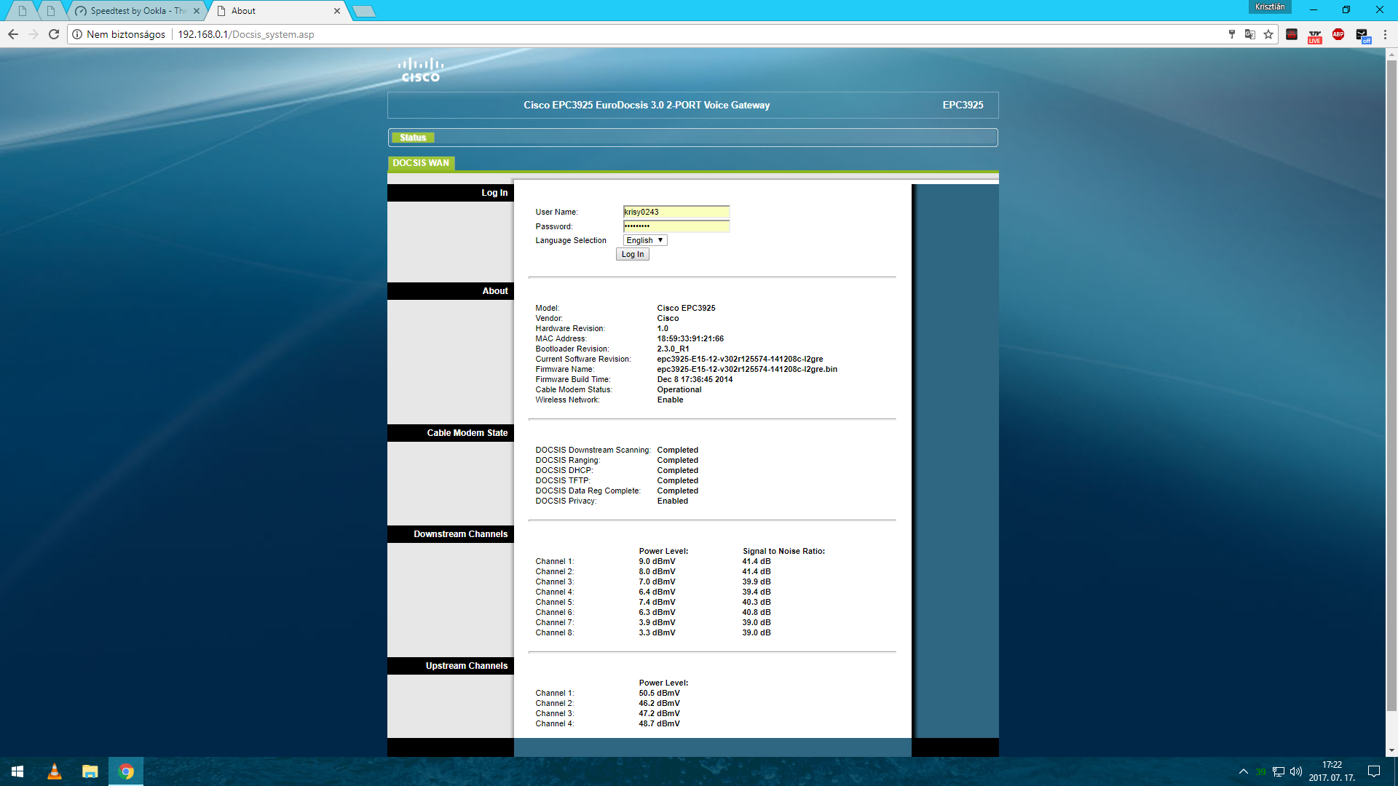Viewport: 1398px width, 786px height.
Task: Click bootloader revision 2.3.0_R1
Action: (673, 349)
